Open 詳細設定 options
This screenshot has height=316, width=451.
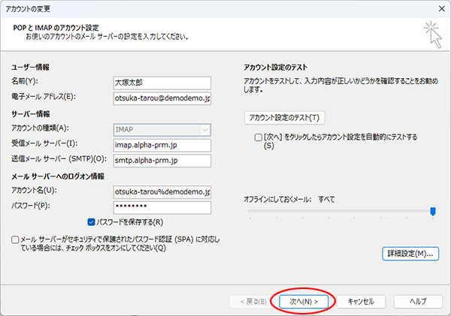[x=410, y=254]
